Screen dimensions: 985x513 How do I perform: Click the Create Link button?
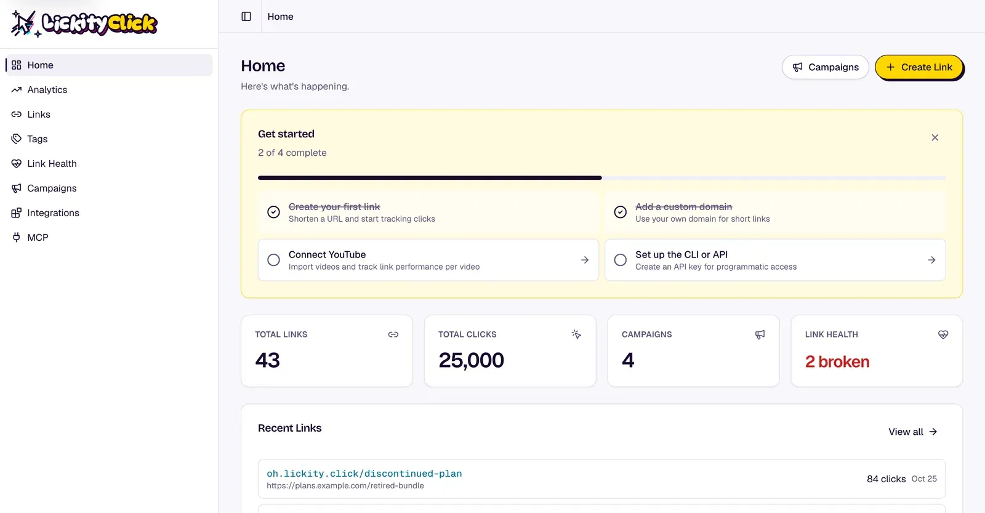tap(919, 67)
